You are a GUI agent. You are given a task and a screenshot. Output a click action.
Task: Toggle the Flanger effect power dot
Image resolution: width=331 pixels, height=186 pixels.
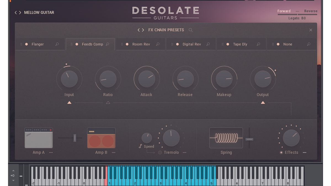27,44
